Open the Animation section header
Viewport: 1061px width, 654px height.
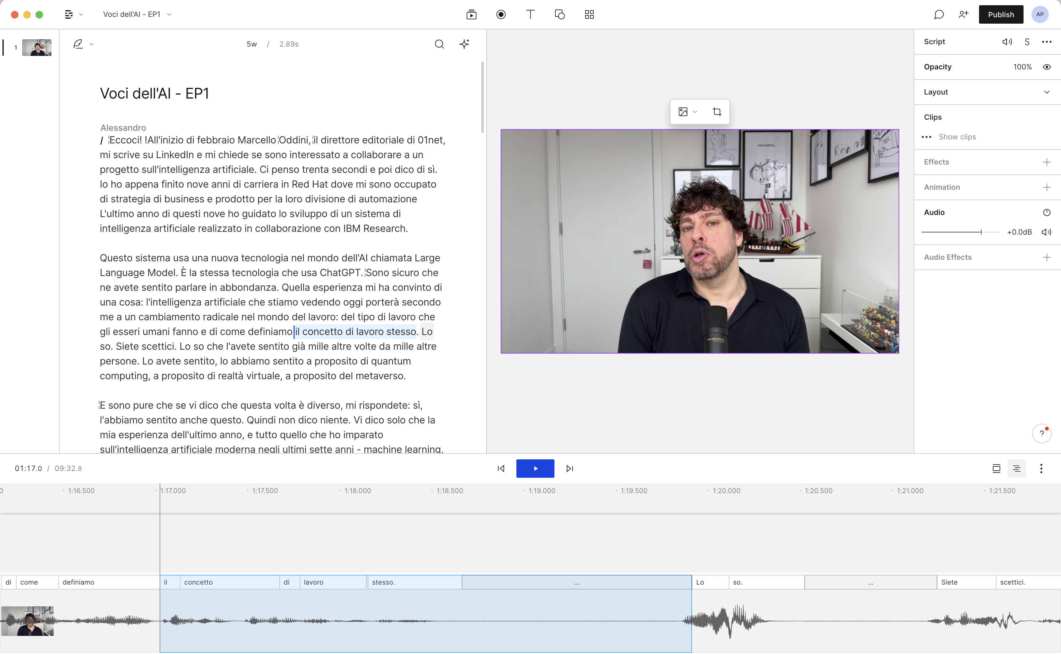(942, 187)
